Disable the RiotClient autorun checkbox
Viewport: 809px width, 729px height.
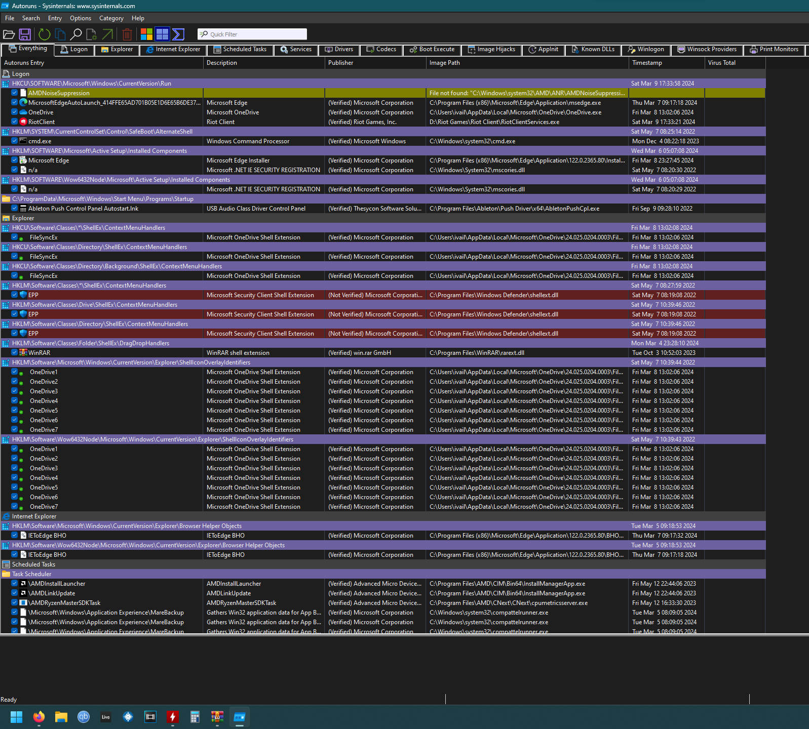coord(15,122)
